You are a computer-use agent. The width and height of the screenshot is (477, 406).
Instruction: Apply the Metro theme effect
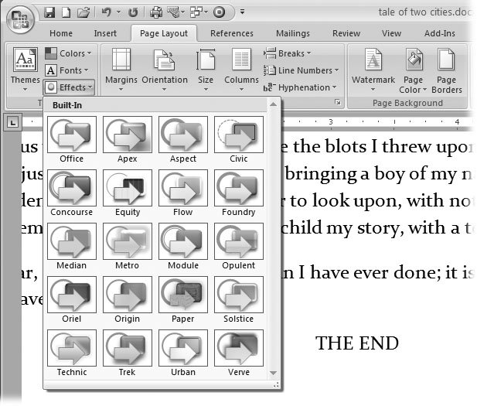point(128,246)
